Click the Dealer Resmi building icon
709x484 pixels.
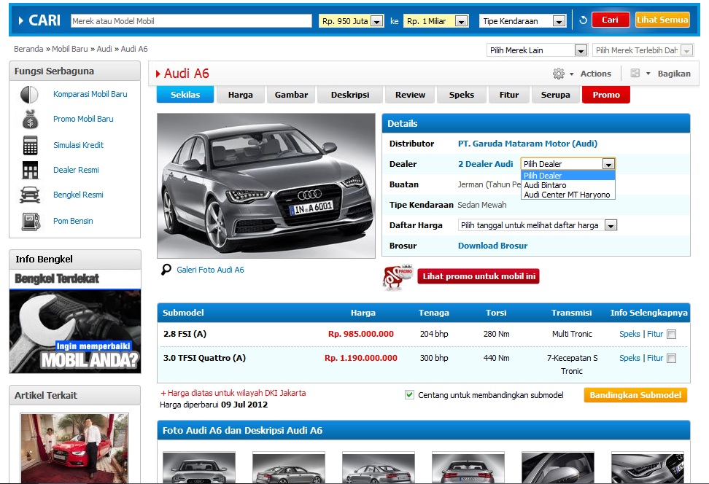point(30,171)
